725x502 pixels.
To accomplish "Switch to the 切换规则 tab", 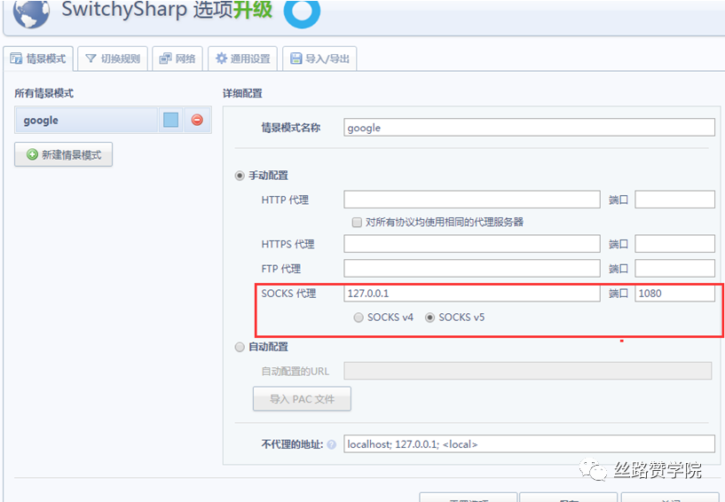I will [113, 59].
